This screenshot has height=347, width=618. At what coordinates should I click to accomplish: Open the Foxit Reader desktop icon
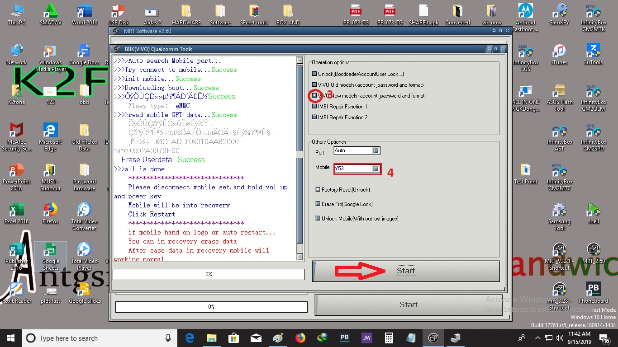coord(17,292)
